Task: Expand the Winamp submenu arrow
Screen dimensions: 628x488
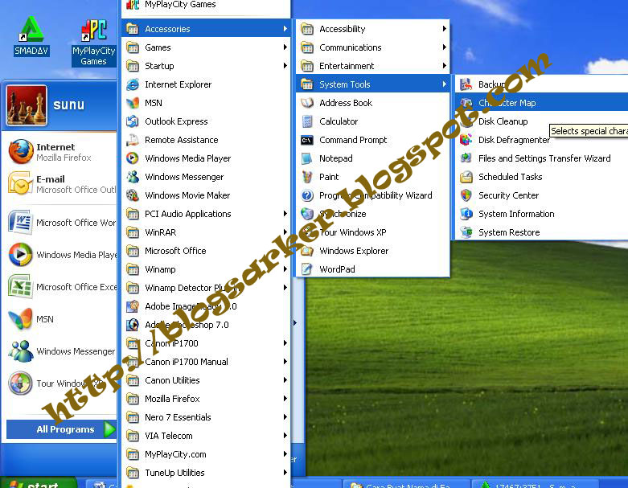Action: pos(285,269)
